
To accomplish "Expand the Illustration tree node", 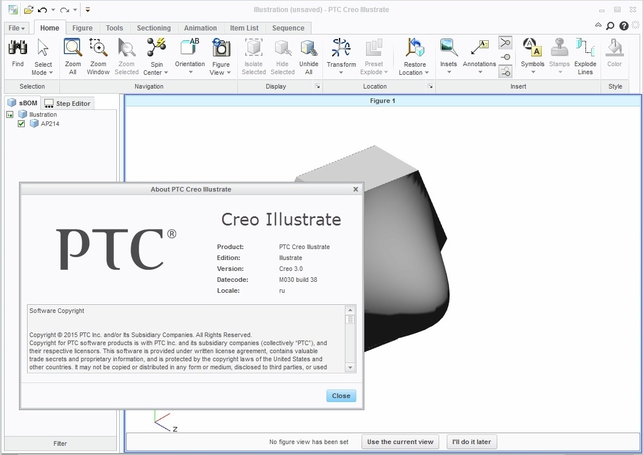I will [10, 115].
